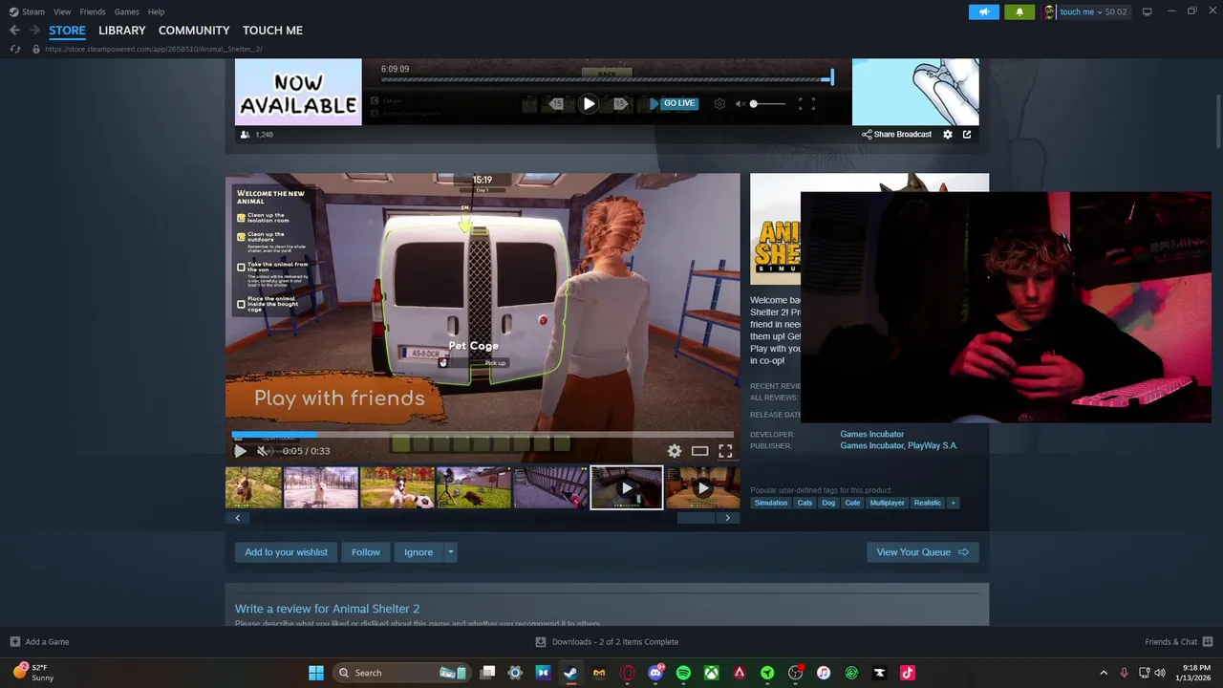Open the STORE tab

(67, 31)
